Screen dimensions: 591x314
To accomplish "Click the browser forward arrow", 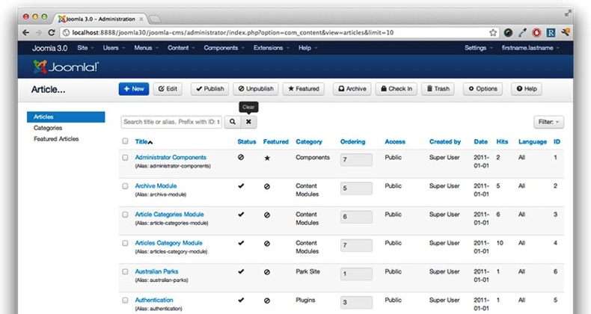I will coord(38,32).
